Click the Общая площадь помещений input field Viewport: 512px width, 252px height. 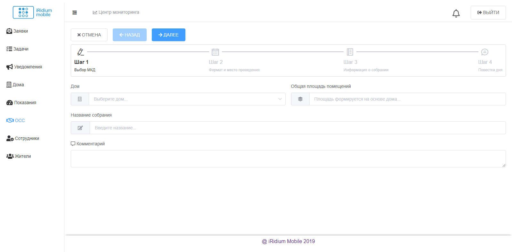coord(407,99)
